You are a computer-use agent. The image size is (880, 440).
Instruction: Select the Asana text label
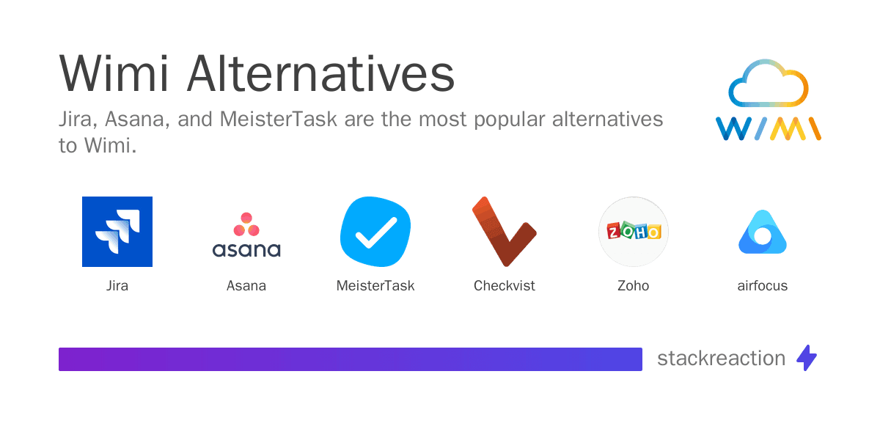(x=246, y=286)
